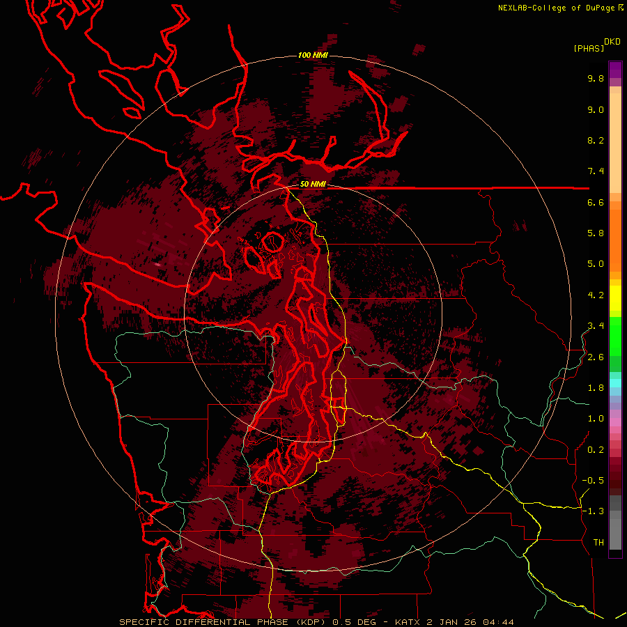Select the 9.0 value on the color scale
The height and width of the screenshot is (627, 627).
tap(596, 109)
